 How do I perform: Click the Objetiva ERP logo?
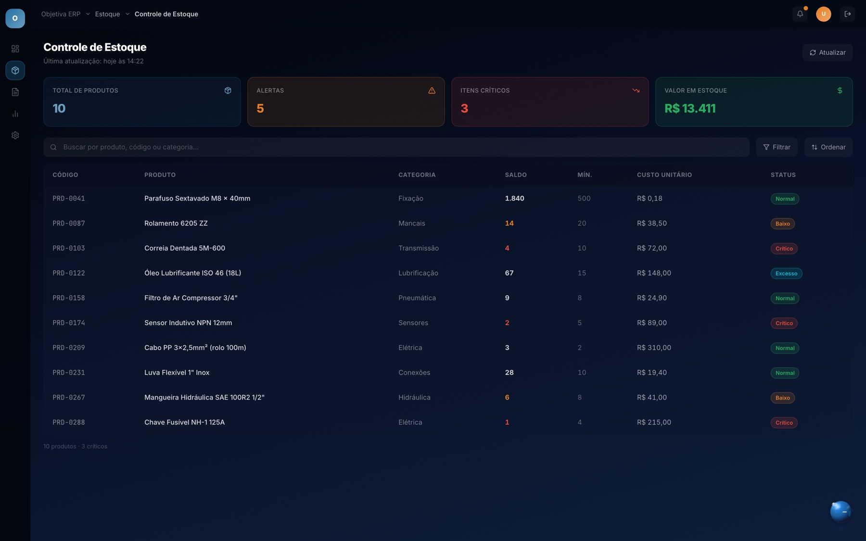(15, 18)
